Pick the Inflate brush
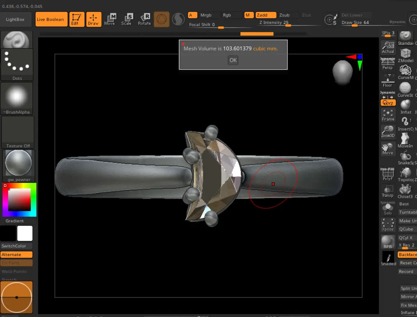 406,106
